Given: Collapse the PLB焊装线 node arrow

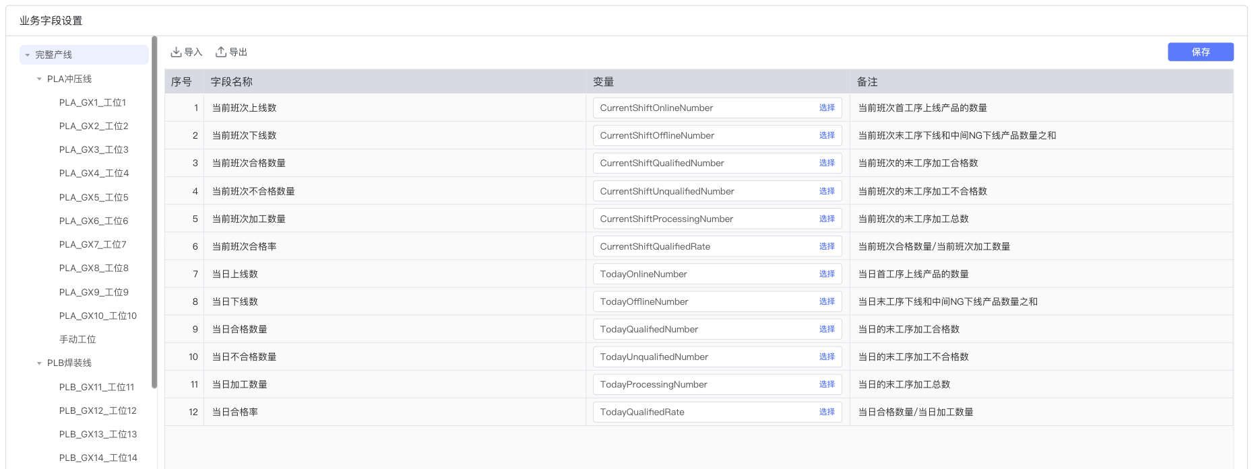Looking at the screenshot, I should [x=39, y=363].
